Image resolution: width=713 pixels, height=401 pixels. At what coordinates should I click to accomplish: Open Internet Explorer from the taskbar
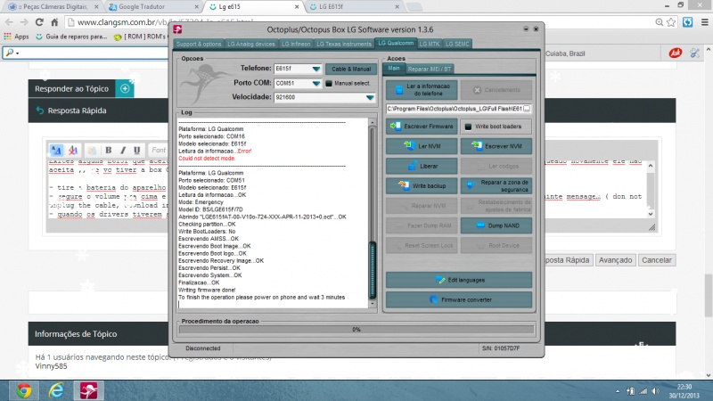coord(56,390)
